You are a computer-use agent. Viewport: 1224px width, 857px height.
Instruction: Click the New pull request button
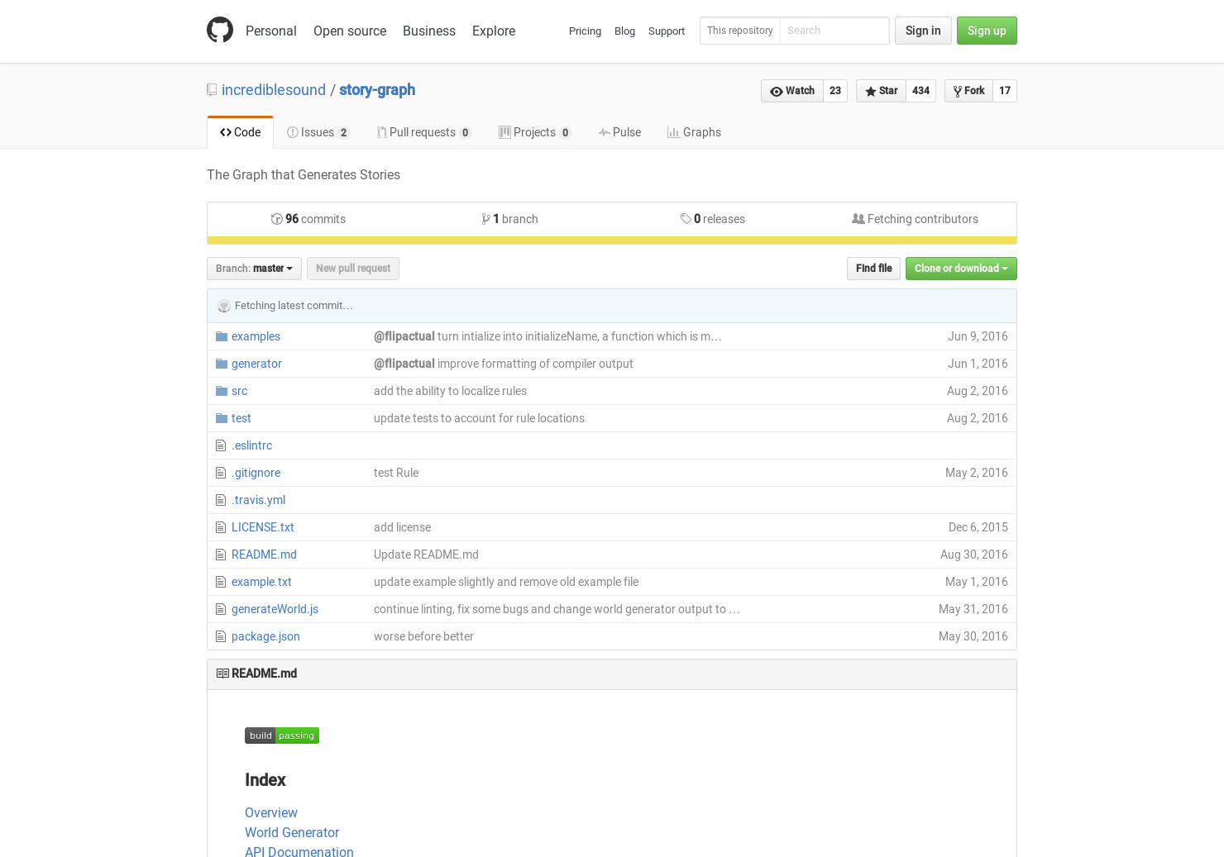click(353, 269)
